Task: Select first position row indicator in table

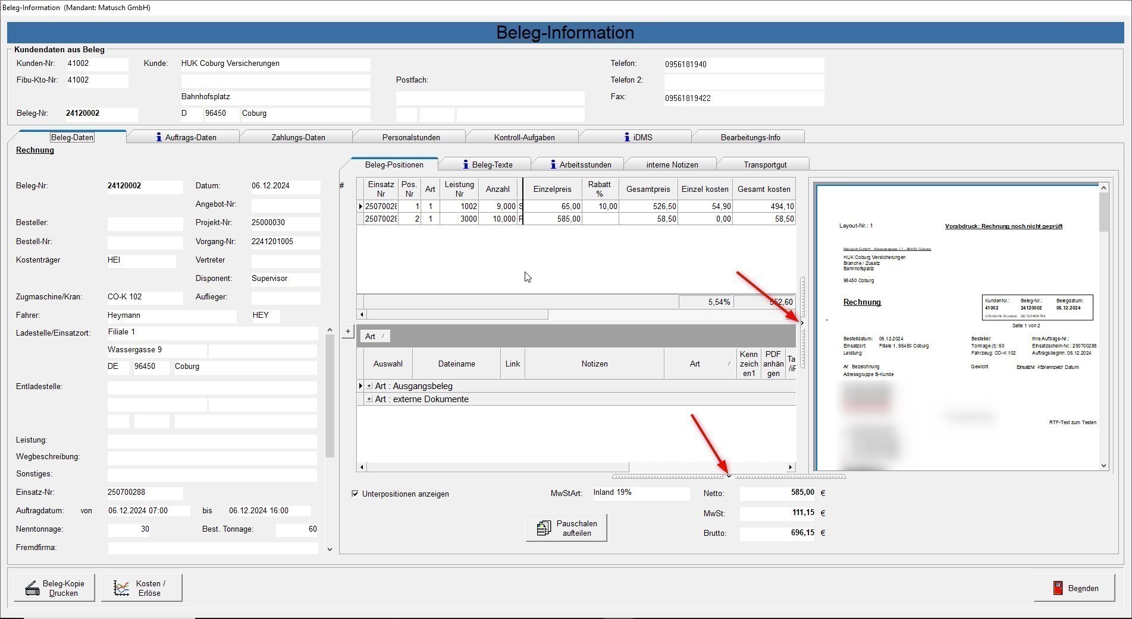Action: (x=360, y=207)
